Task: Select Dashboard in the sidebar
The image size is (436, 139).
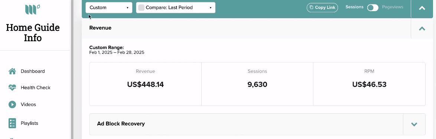Action: tap(33, 71)
